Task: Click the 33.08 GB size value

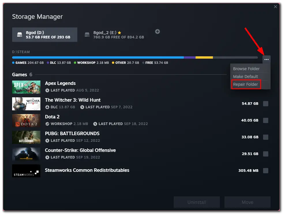Action: [x=250, y=137]
